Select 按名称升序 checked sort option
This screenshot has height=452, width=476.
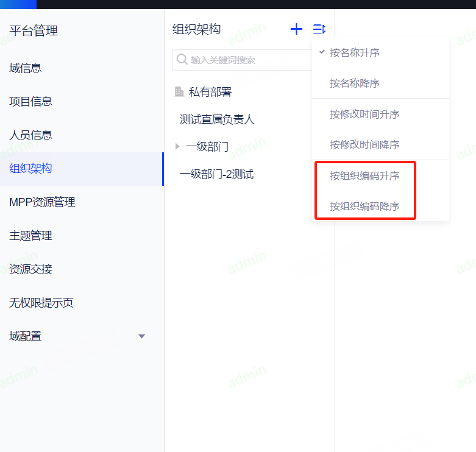[x=355, y=53]
